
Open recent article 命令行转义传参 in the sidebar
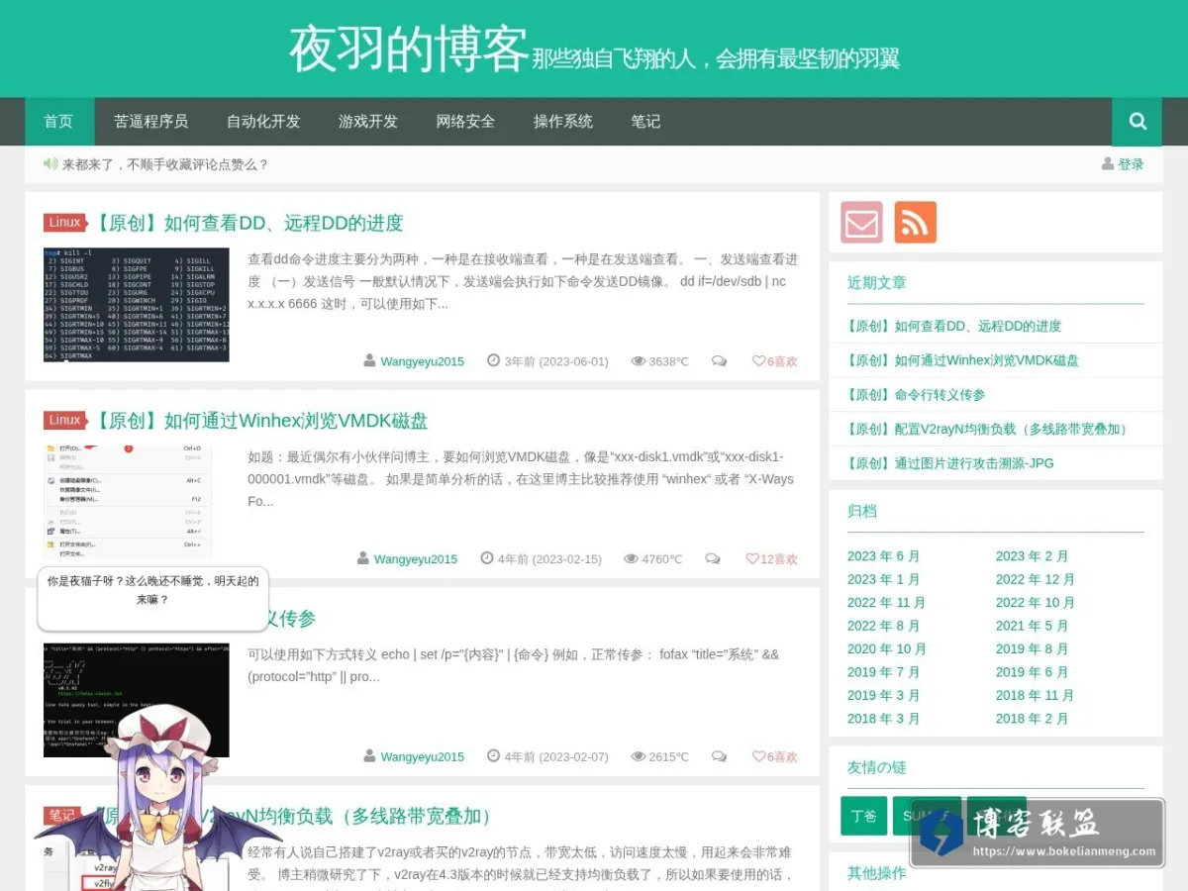(x=916, y=394)
